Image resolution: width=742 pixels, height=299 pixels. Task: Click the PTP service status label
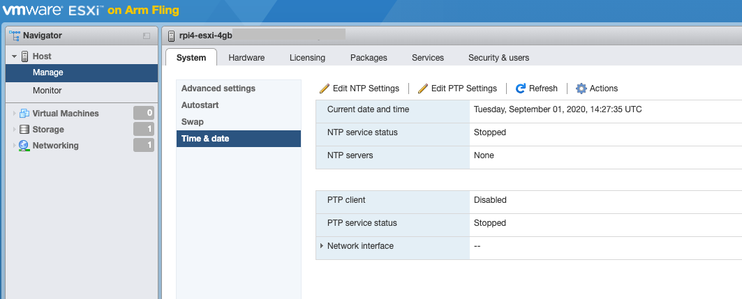362,222
